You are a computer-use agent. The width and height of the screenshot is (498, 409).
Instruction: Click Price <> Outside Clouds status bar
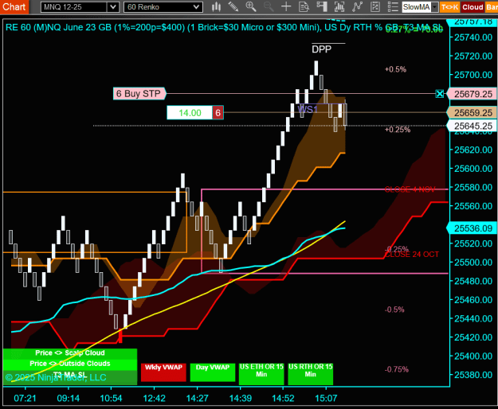click(x=70, y=364)
